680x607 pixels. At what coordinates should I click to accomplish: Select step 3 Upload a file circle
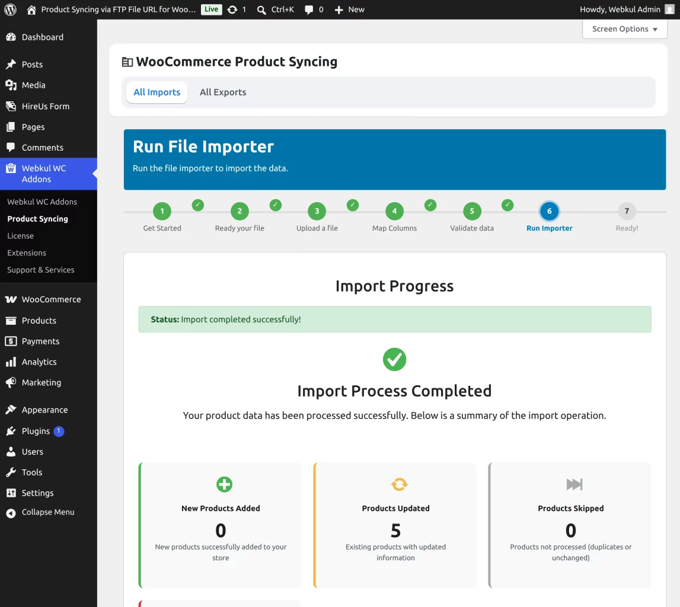317,211
